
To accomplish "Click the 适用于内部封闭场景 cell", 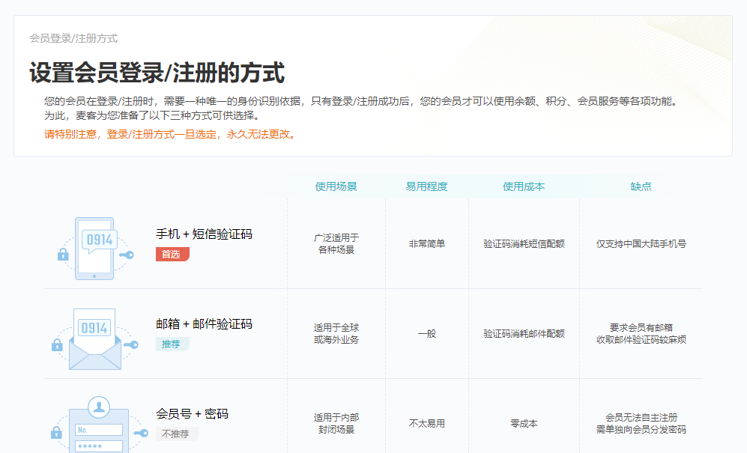I will (x=336, y=424).
